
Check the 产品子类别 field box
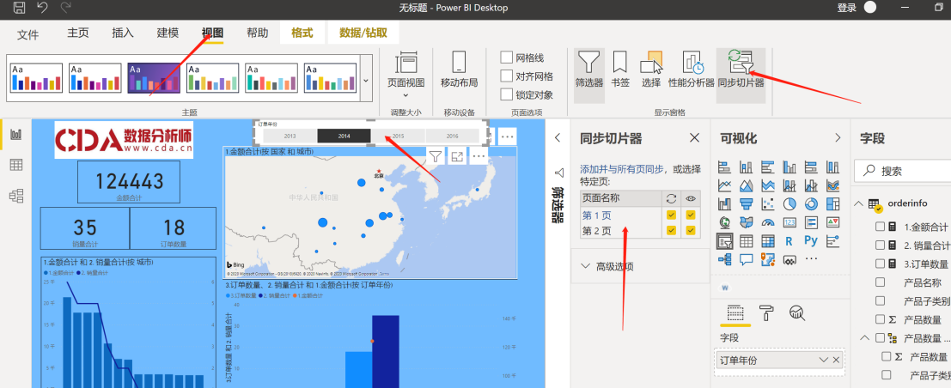880,300
